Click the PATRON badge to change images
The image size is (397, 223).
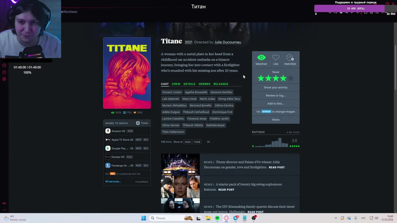tap(266, 111)
